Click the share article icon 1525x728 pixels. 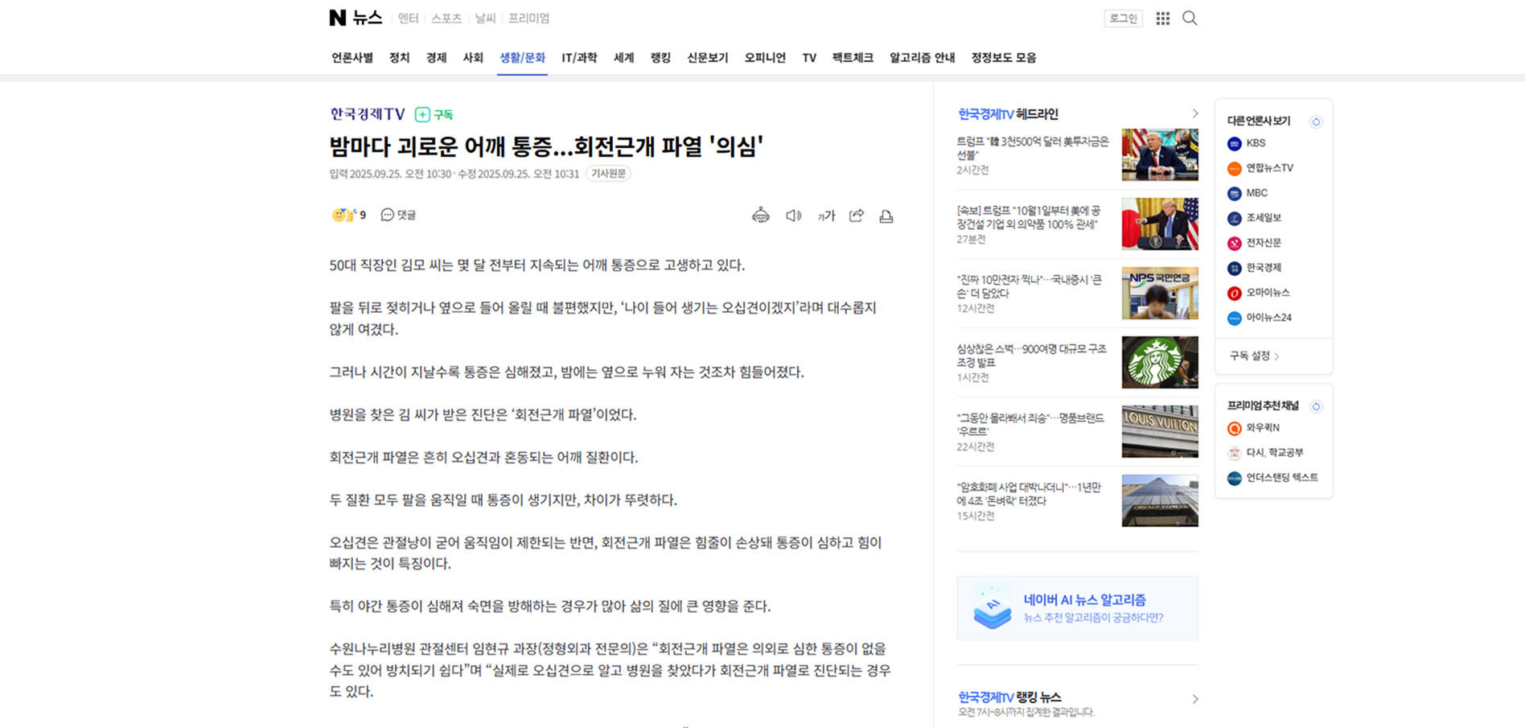tap(857, 216)
